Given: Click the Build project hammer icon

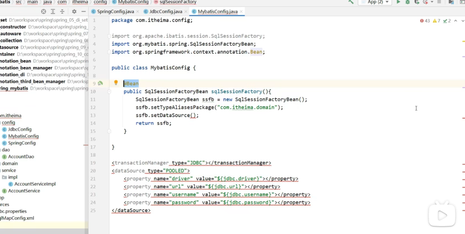Looking at the screenshot, I should click(x=351, y=2).
